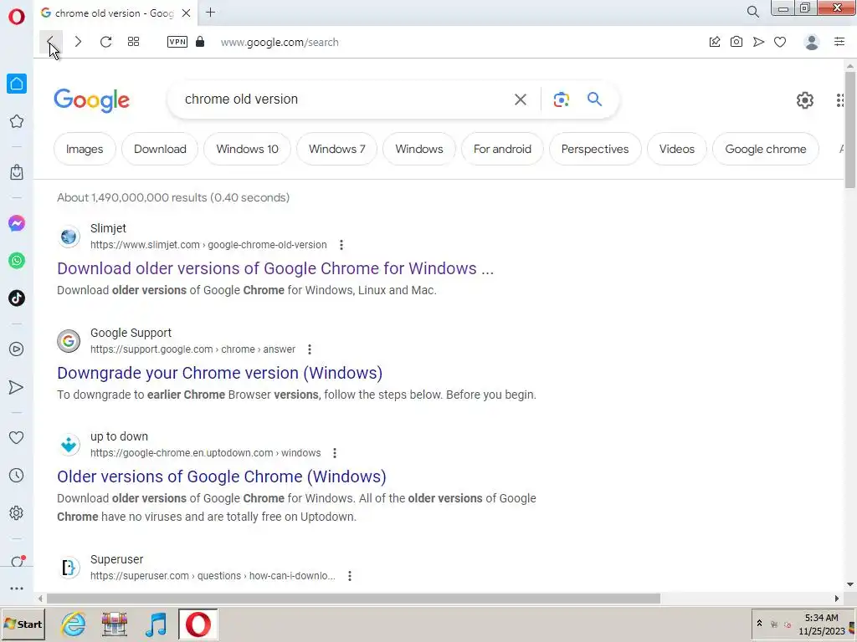The height and width of the screenshot is (642, 857).
Task: Select the Windows 10 filter chip
Action: (x=247, y=149)
